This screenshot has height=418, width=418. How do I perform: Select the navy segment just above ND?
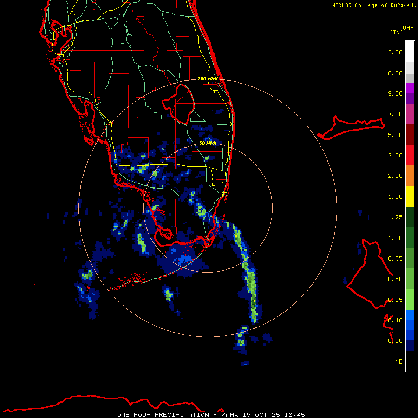[x=410, y=346]
